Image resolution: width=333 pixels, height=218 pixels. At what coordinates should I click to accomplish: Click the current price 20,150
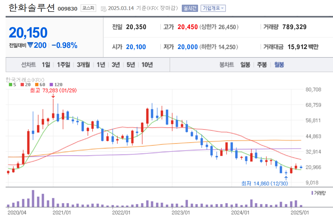[x=28, y=33]
